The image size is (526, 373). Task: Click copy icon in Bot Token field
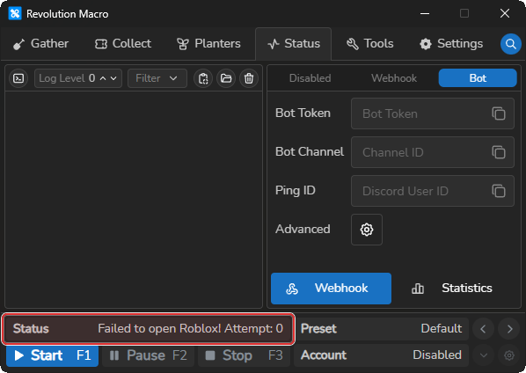click(x=499, y=113)
